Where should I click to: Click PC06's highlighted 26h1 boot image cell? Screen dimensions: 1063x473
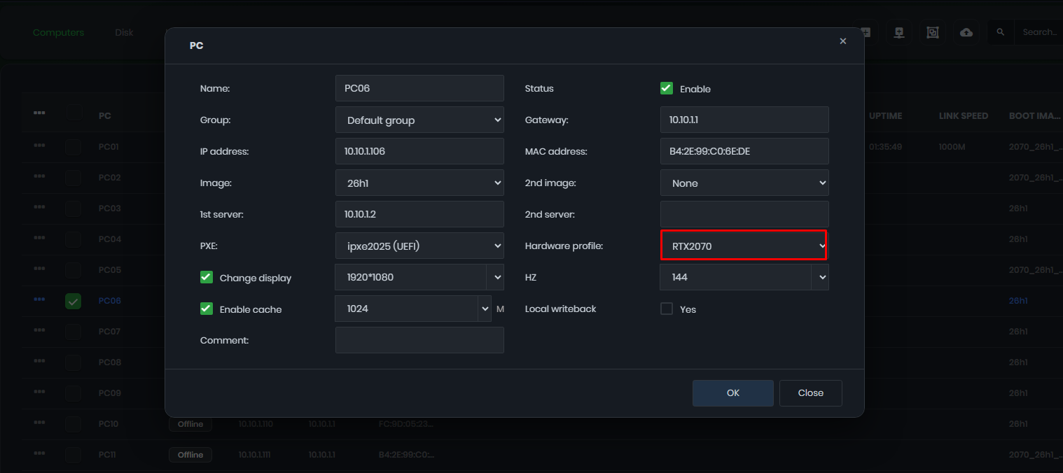click(1018, 301)
